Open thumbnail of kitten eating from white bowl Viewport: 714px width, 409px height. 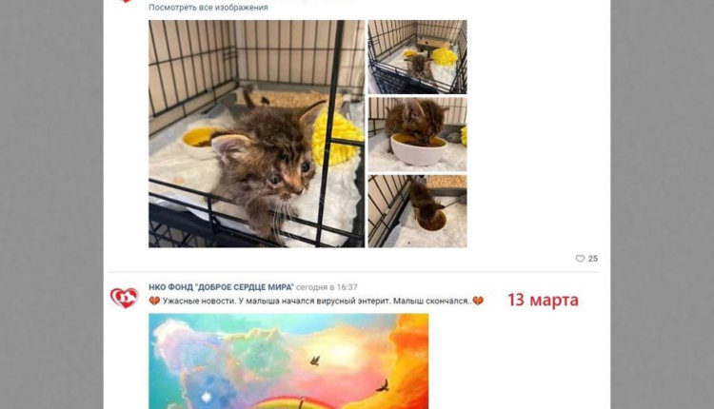coord(418,135)
